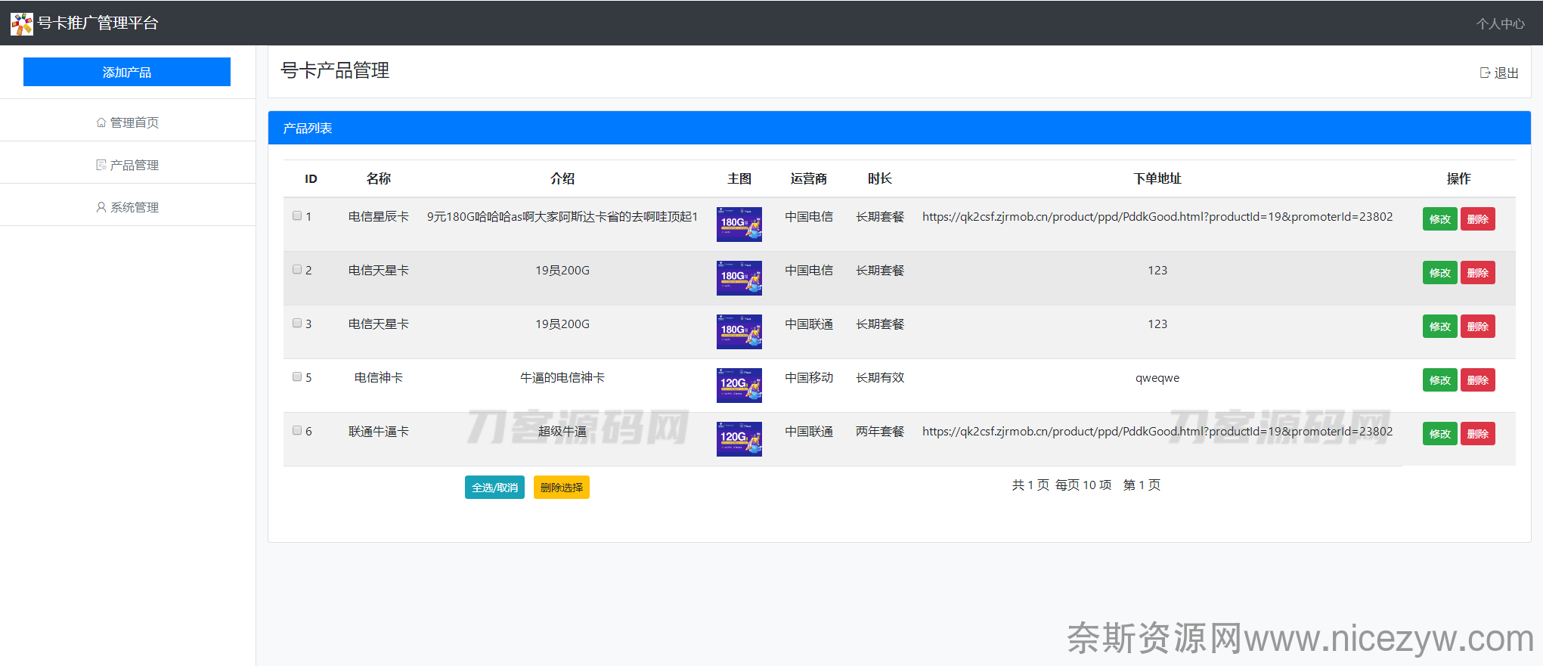The width and height of the screenshot is (1543, 666).
Task: Tick the checkbox for product ID 5
Action: 297,376
